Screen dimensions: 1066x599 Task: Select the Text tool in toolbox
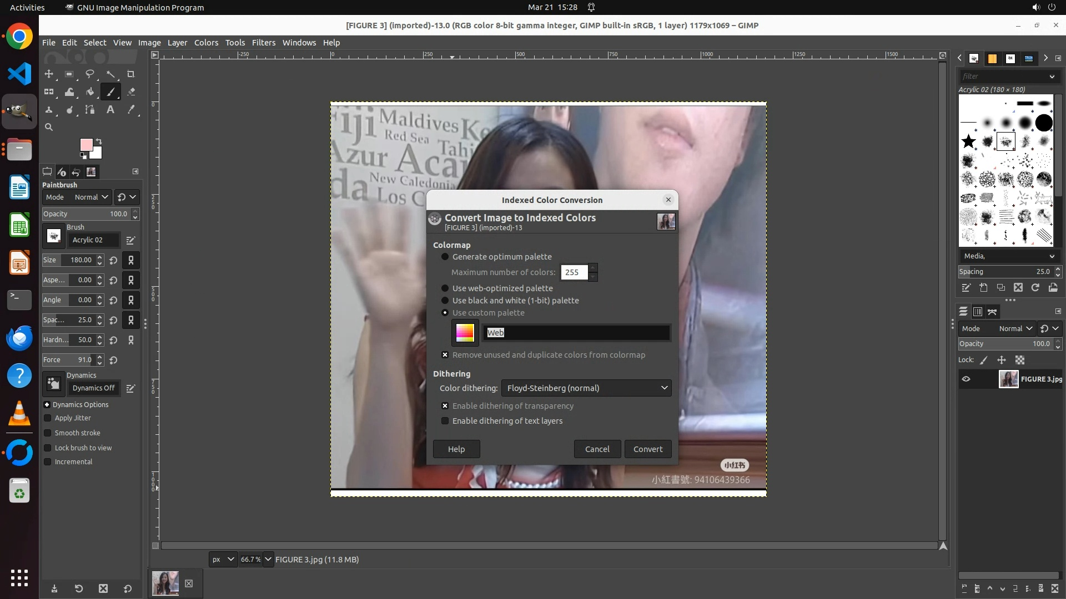click(x=110, y=110)
